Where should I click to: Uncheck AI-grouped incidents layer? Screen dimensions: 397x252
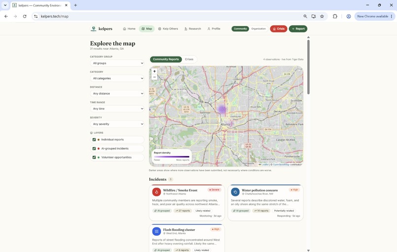pos(94,149)
